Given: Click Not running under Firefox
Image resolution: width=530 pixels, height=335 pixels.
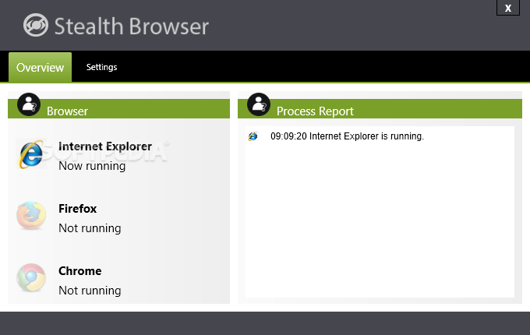Looking at the screenshot, I should 90,228.
